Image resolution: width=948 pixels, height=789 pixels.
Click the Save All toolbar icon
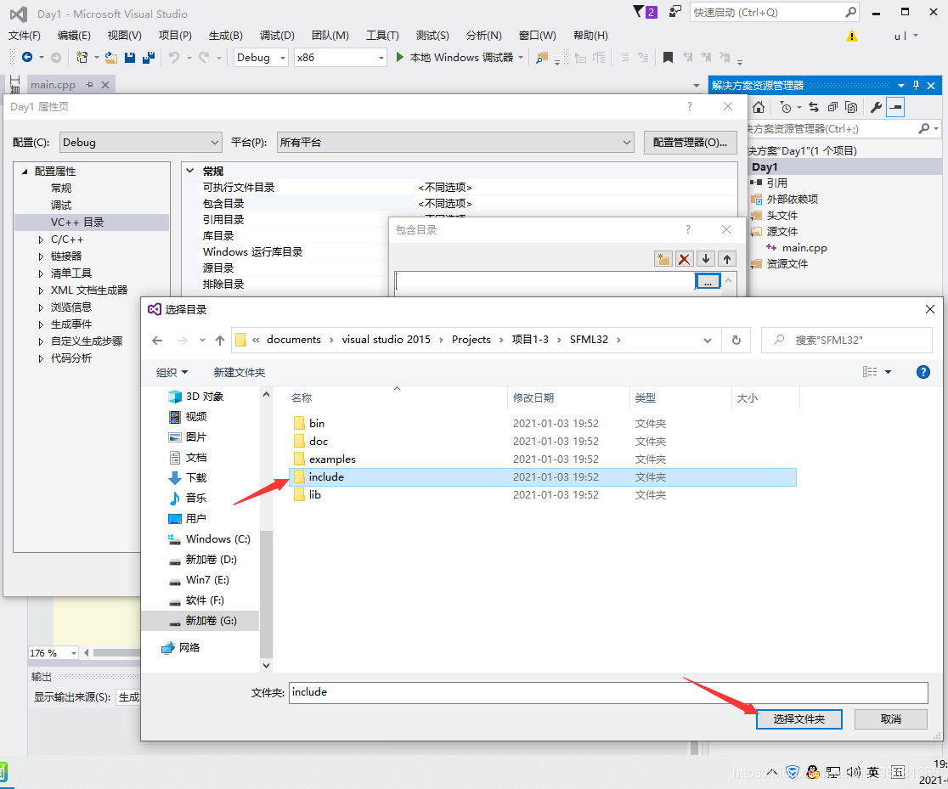(148, 58)
